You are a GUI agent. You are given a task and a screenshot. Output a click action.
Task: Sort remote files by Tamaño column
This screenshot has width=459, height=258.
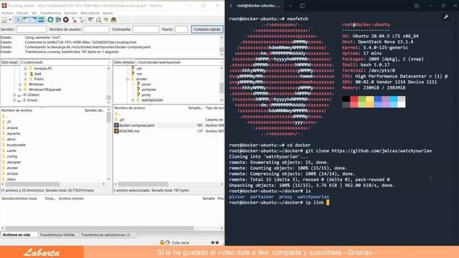(x=195, y=108)
